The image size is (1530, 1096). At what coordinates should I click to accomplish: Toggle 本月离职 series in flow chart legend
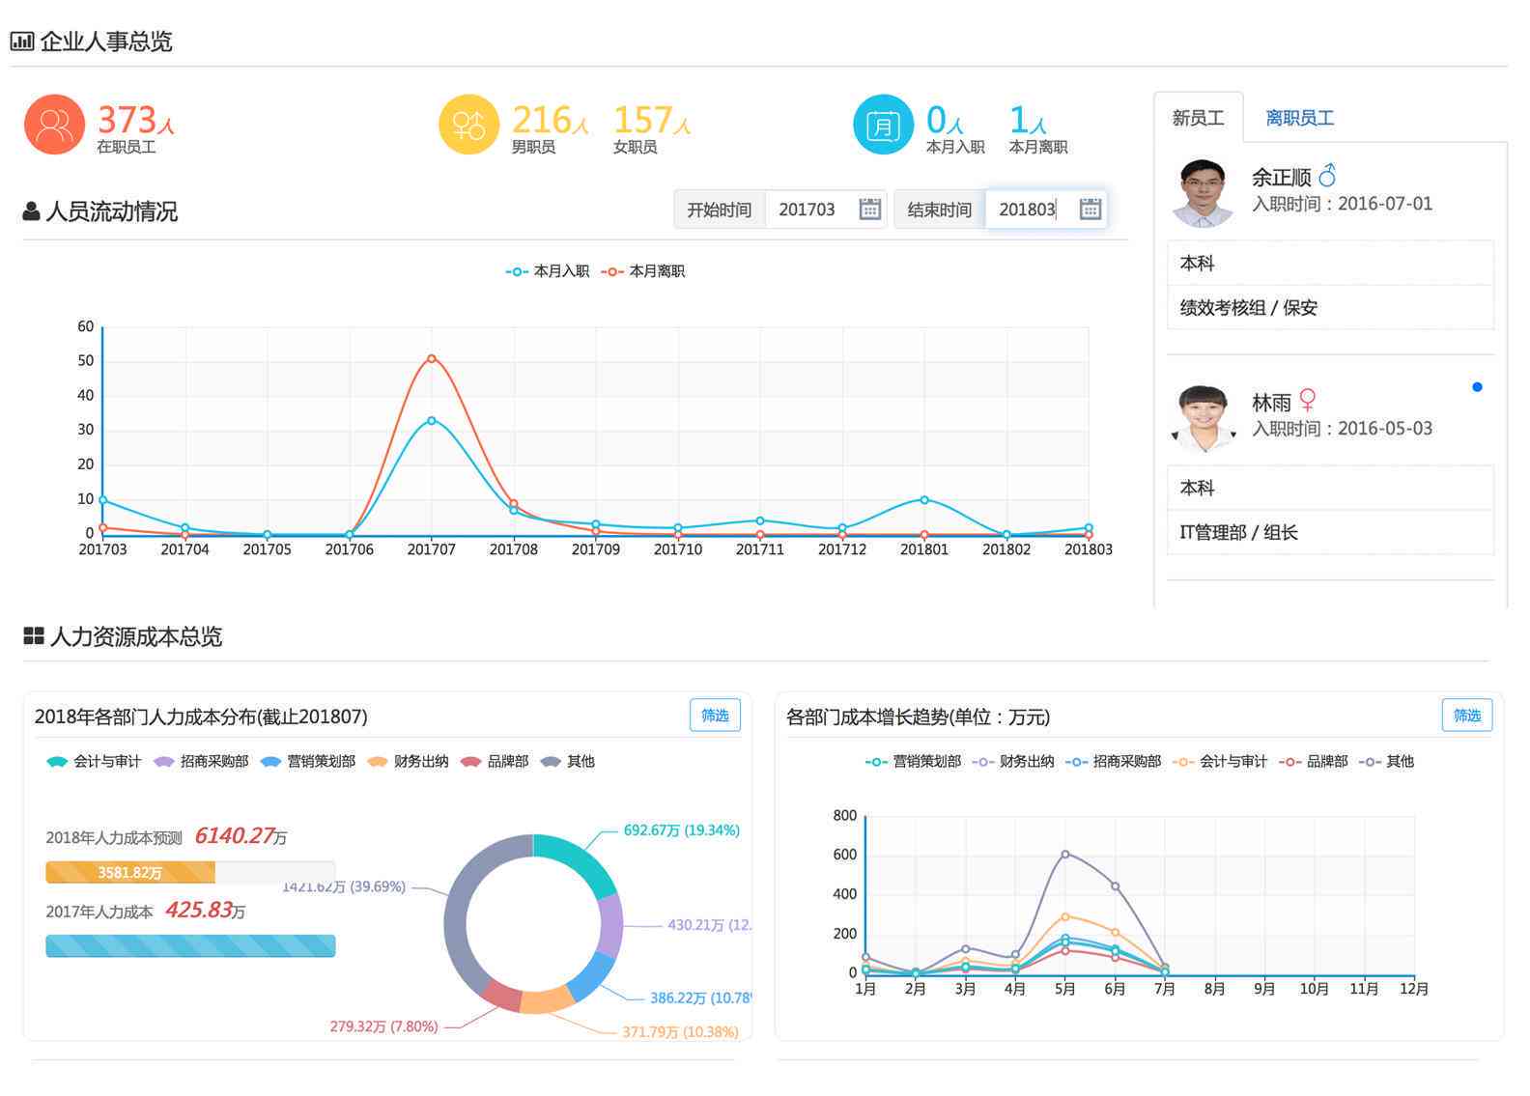point(643,271)
